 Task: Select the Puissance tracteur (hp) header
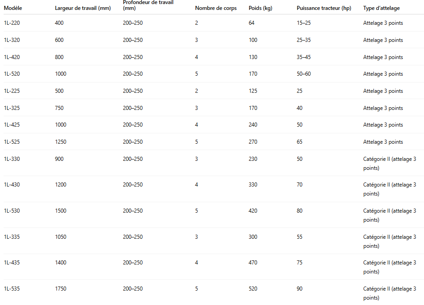click(324, 8)
